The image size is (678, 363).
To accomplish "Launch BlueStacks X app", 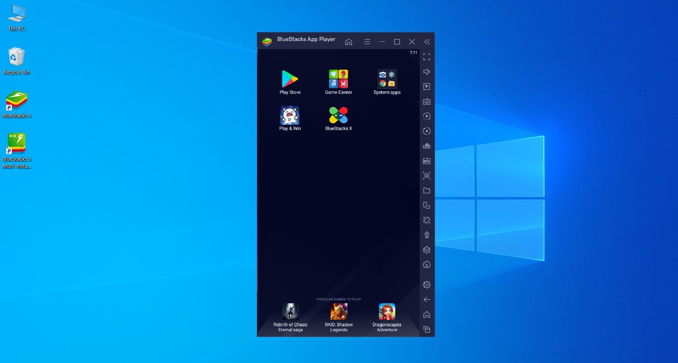I will click(x=338, y=118).
